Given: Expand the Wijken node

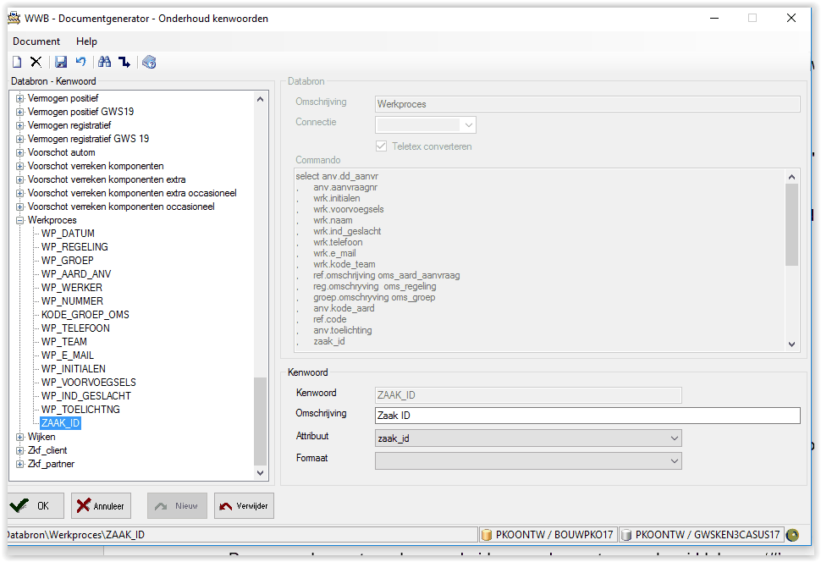Looking at the screenshot, I should 20,437.
